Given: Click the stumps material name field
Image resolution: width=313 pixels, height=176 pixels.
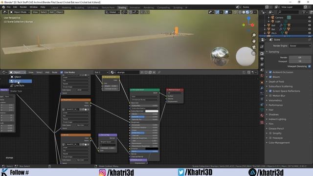Looking at the screenshot, I should pyautogui.click(x=128, y=72).
